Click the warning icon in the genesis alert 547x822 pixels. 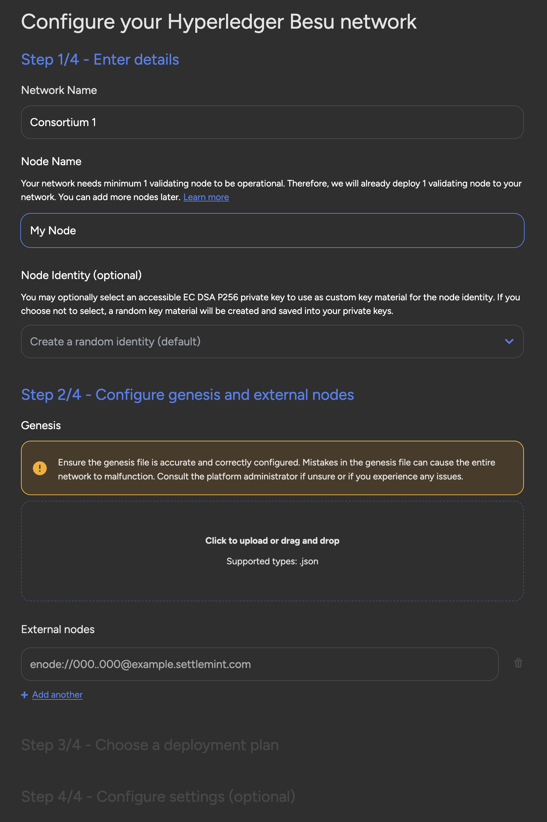(x=39, y=468)
